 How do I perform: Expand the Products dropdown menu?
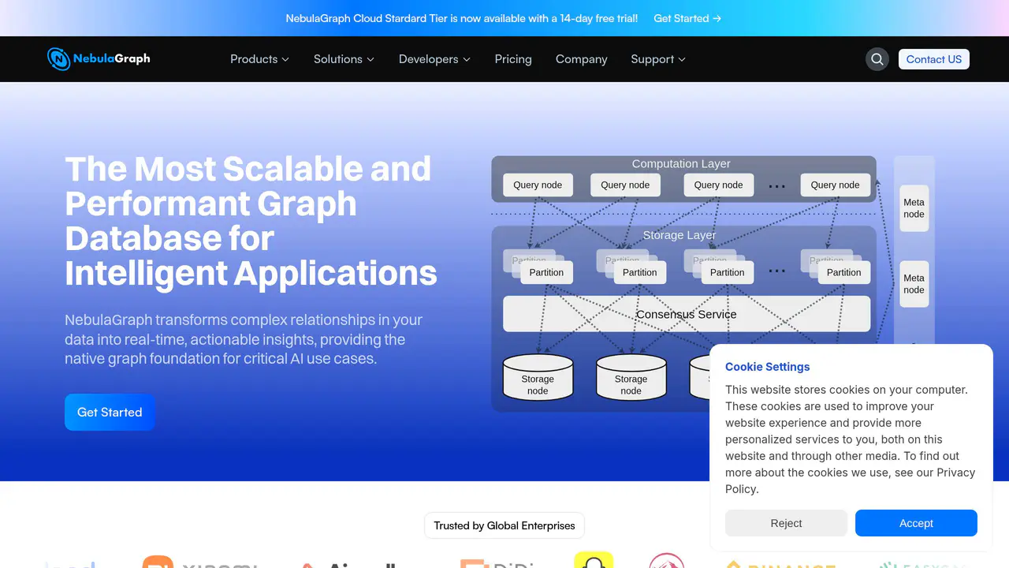pyautogui.click(x=259, y=59)
